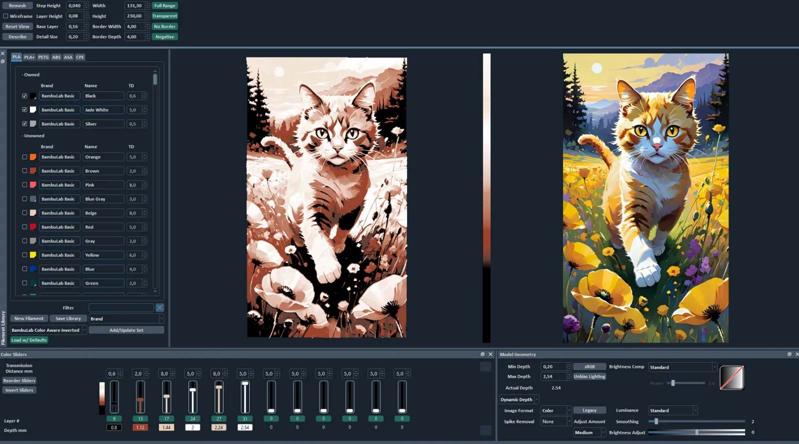Expand the Dynamic Depth dropdown
Screen dimensions: 799x444
pyautogui.click(x=519, y=400)
